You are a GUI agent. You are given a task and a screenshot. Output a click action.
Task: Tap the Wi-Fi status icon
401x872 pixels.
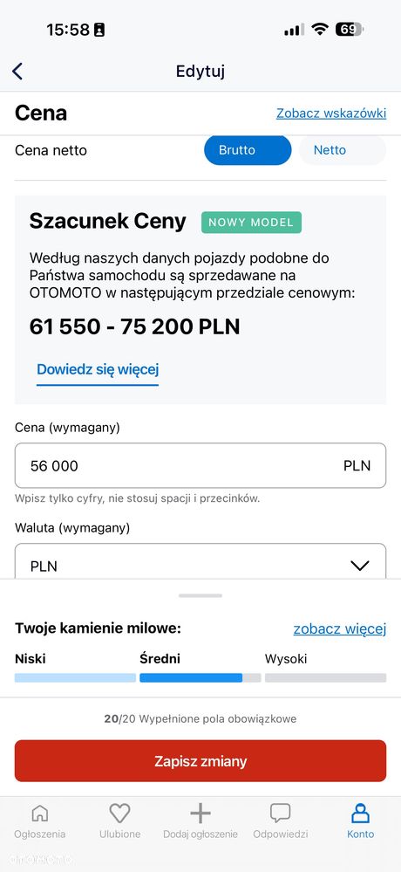click(319, 30)
